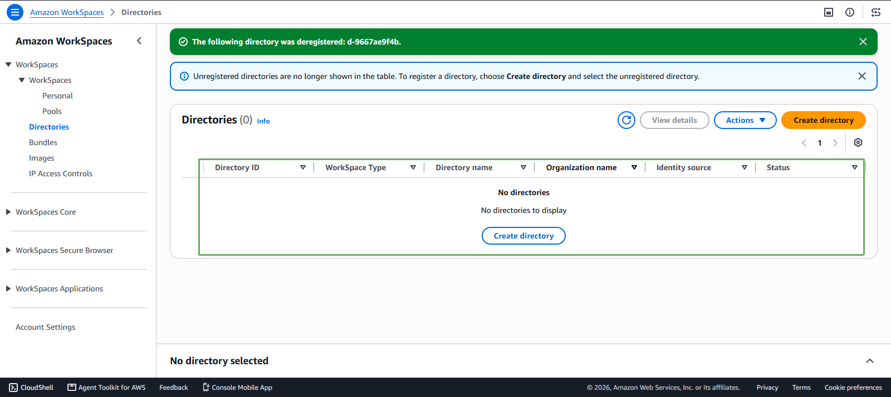The height and width of the screenshot is (397, 891).
Task: Click the View details button
Action: pos(674,120)
